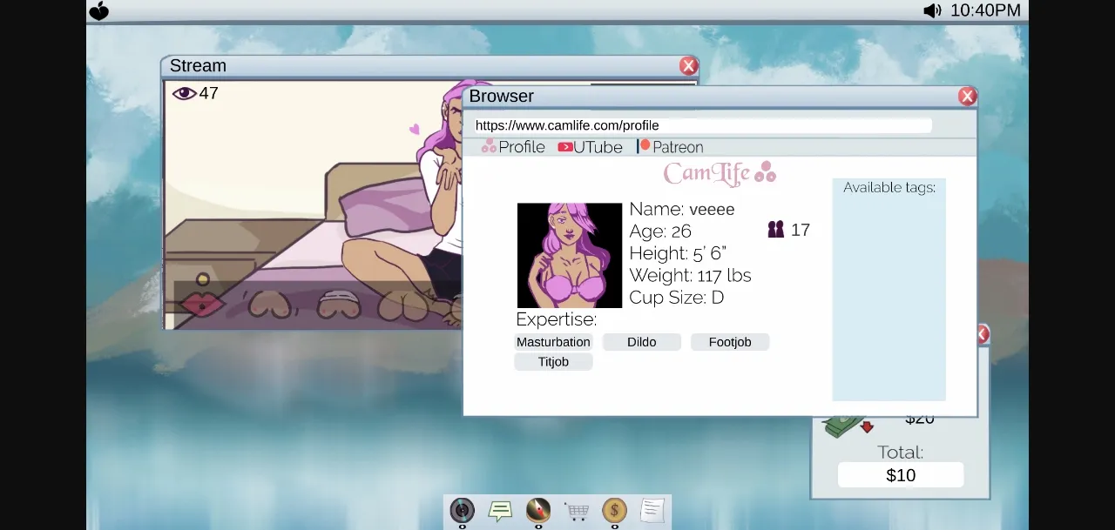
Task: Select the Dildo expertise tag
Action: click(641, 342)
